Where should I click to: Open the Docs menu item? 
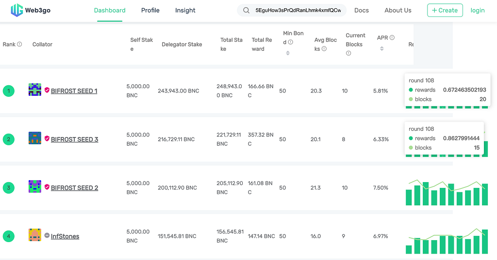pyautogui.click(x=361, y=11)
